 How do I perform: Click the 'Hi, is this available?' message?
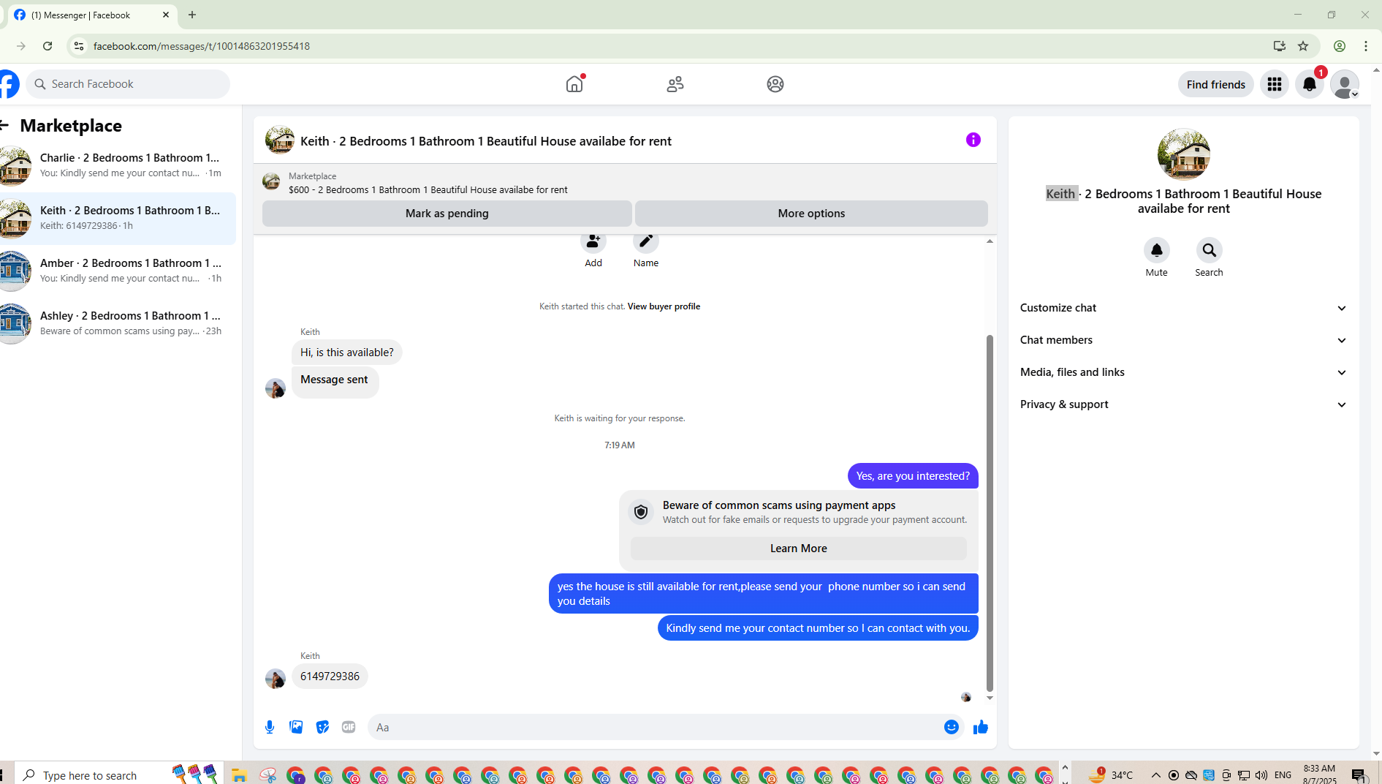pos(347,353)
